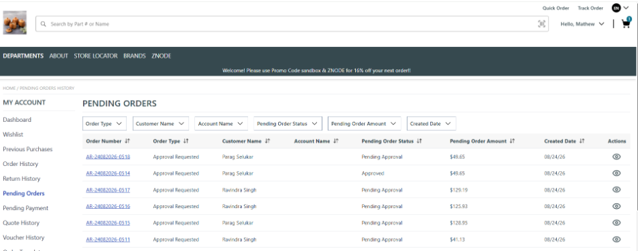
Task: Sort by Order Number column arrows
Action: [x=127, y=141]
